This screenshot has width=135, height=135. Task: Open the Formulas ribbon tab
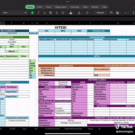point(75,7)
